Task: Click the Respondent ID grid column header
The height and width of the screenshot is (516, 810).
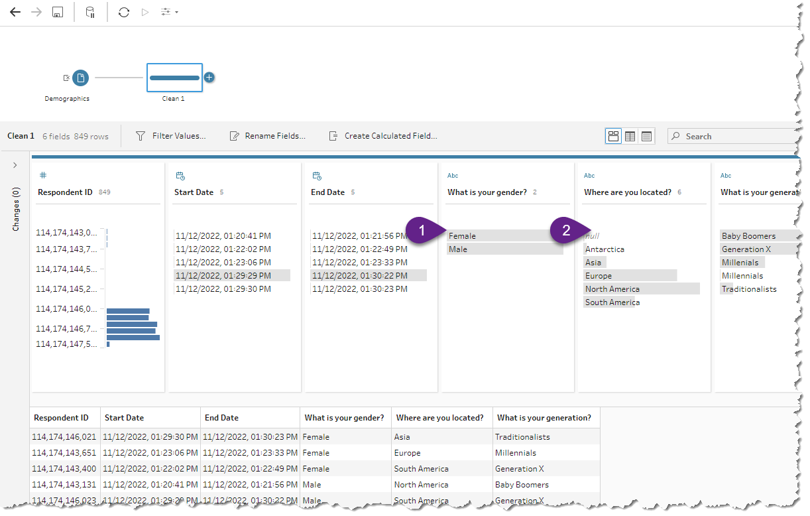Action: click(x=65, y=418)
